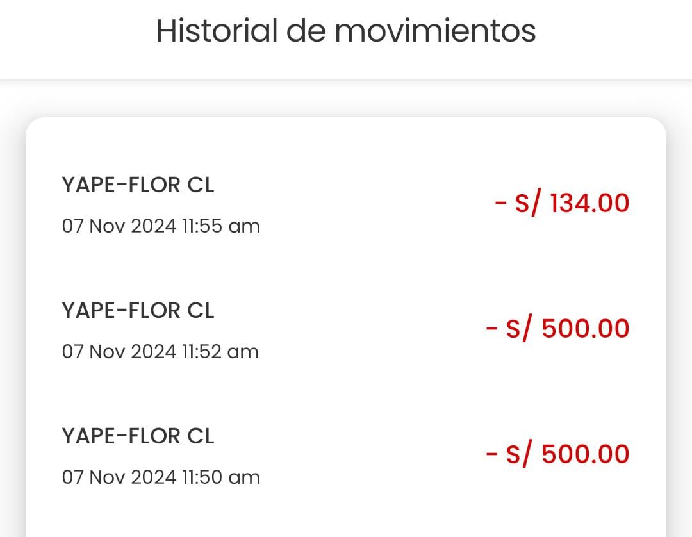Click the word Historial in the header
692x537 pixels.
pyautogui.click(x=217, y=31)
